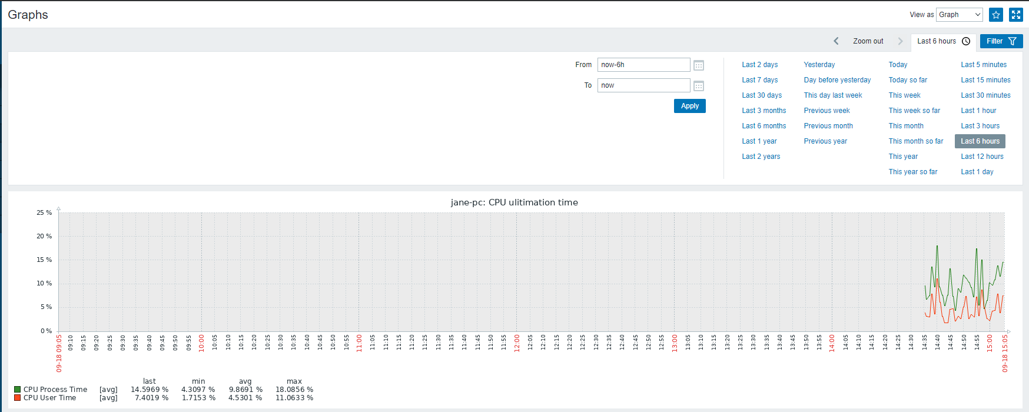This screenshot has height=412, width=1029.
Task: Click green CPU Process Time legend swatch
Action: pyautogui.click(x=18, y=390)
